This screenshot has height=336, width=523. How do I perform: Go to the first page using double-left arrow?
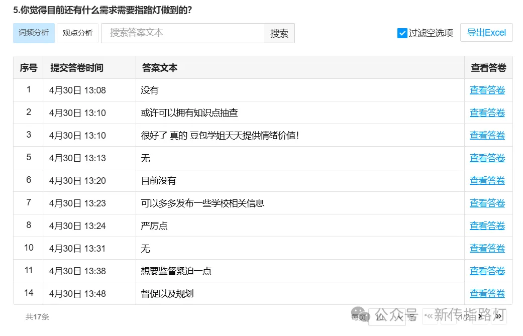pyautogui.click(x=430, y=317)
